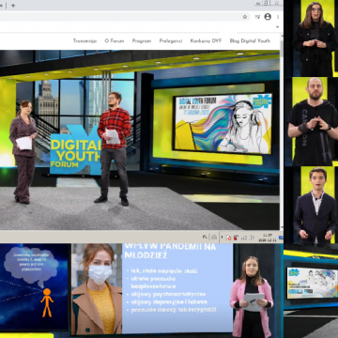Bookmark this page with the star icon

245,17
